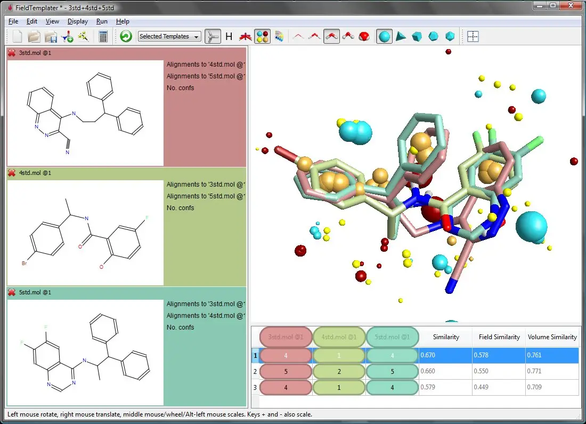The width and height of the screenshot is (586, 424).
Task: Select the cube field point shape icon
Action: coord(417,36)
